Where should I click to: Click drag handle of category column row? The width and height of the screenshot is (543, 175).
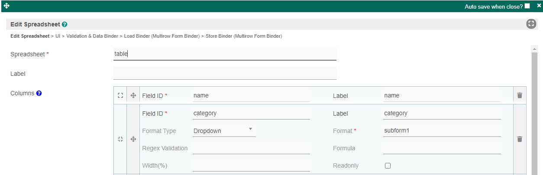click(x=133, y=139)
